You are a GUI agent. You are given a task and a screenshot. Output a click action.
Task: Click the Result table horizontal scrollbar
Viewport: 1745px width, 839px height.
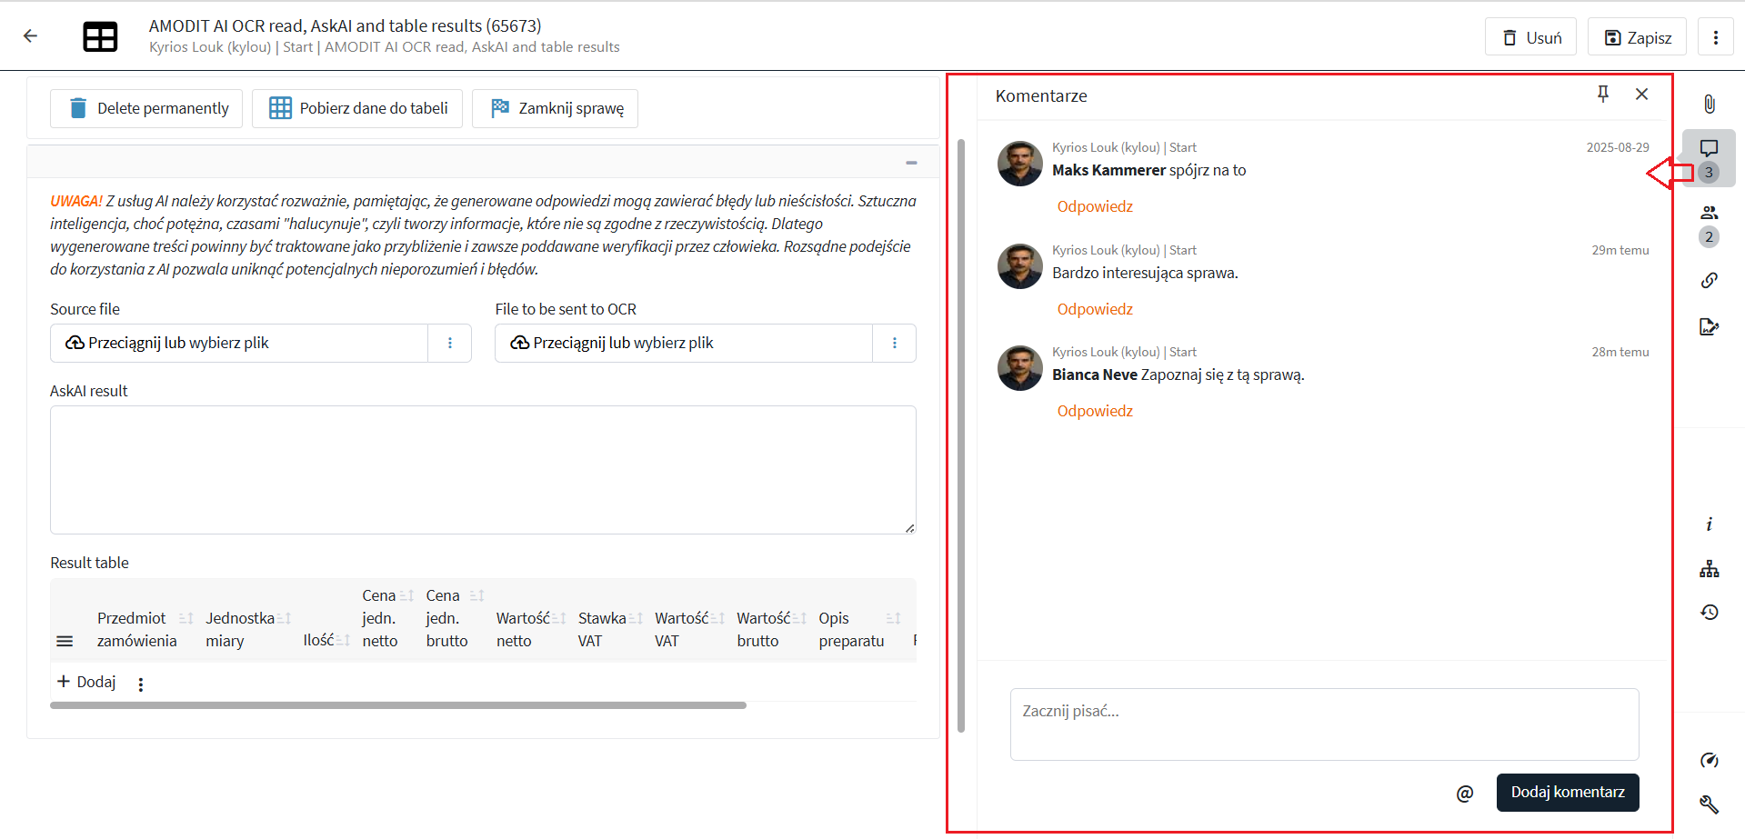coord(398,705)
